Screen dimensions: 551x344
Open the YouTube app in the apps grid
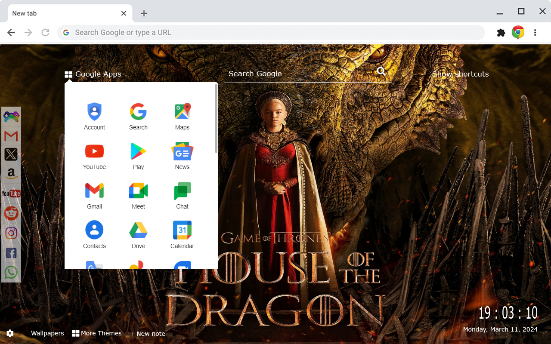pyautogui.click(x=94, y=156)
